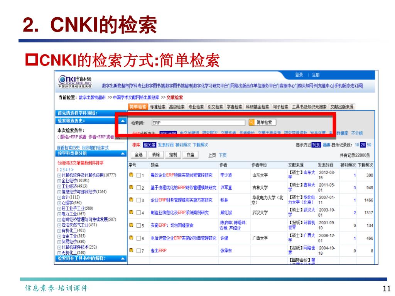Click the save icon for result row 3
This screenshot has width=395, height=296.
(131, 200)
